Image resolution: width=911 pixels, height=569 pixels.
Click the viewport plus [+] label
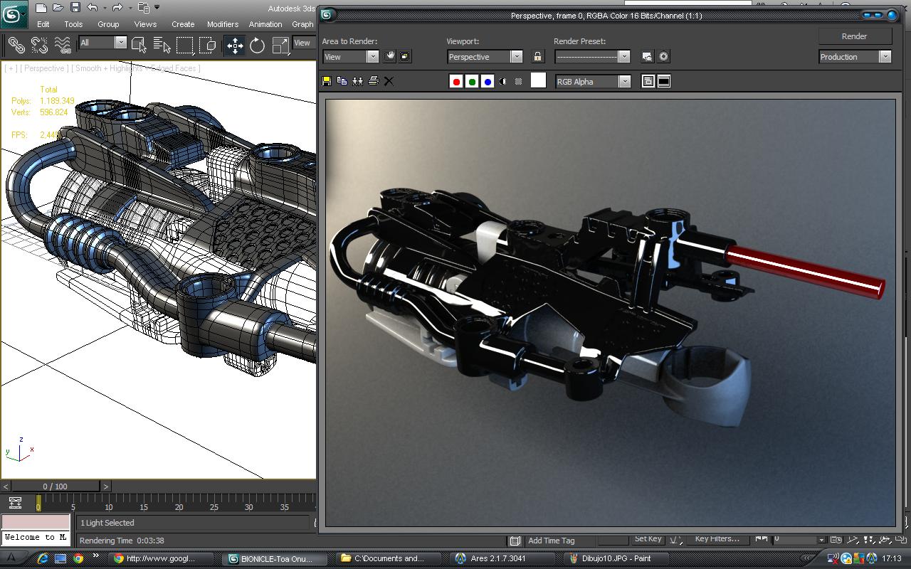[x=11, y=68]
